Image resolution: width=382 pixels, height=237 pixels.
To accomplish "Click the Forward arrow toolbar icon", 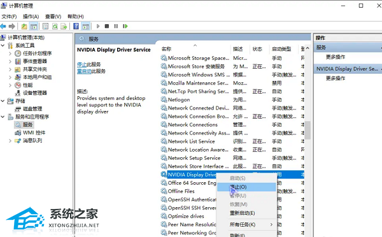I will click(11, 26).
